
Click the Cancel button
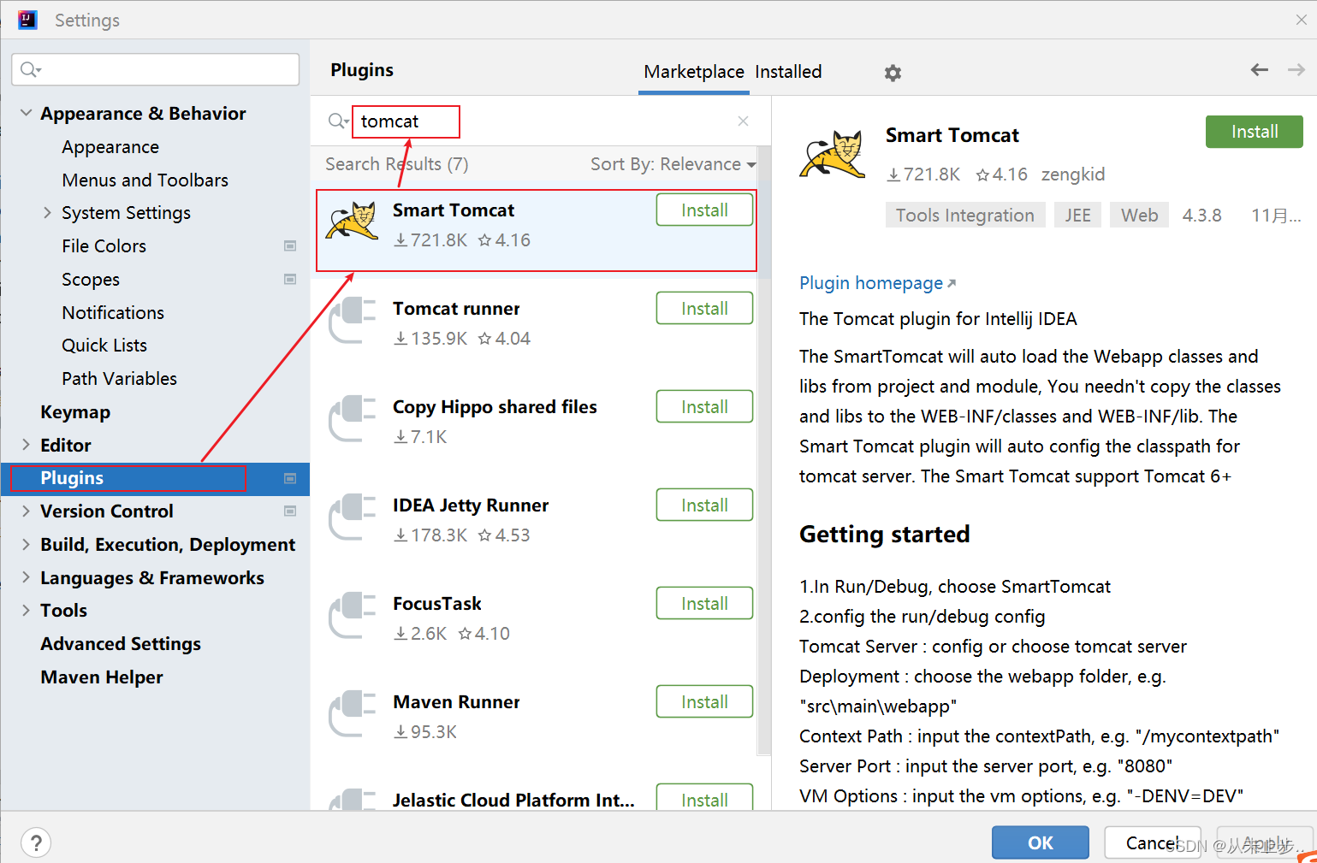tap(1153, 842)
